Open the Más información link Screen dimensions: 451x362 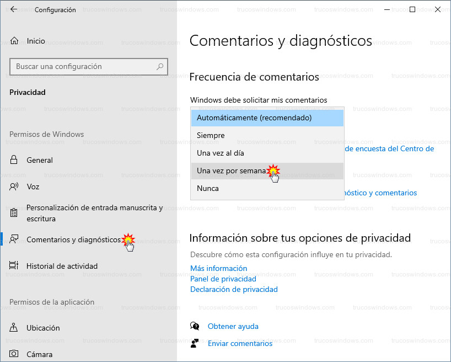[x=218, y=268]
